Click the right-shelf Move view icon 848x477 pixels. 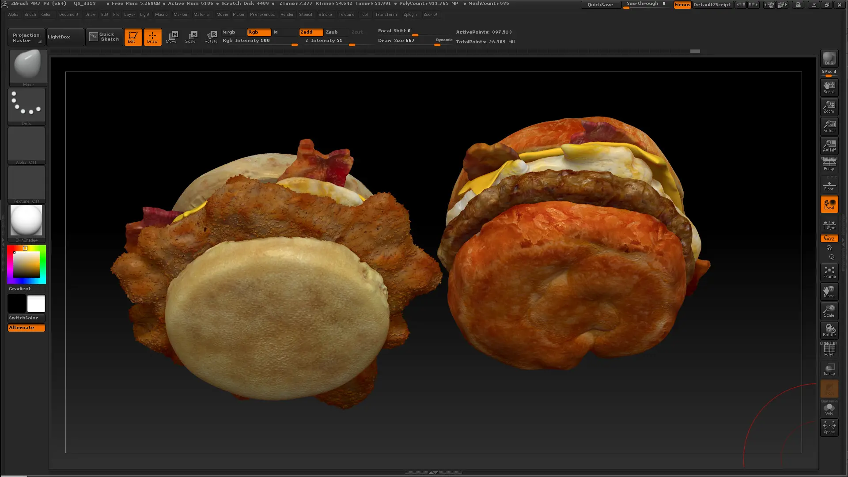(x=829, y=291)
